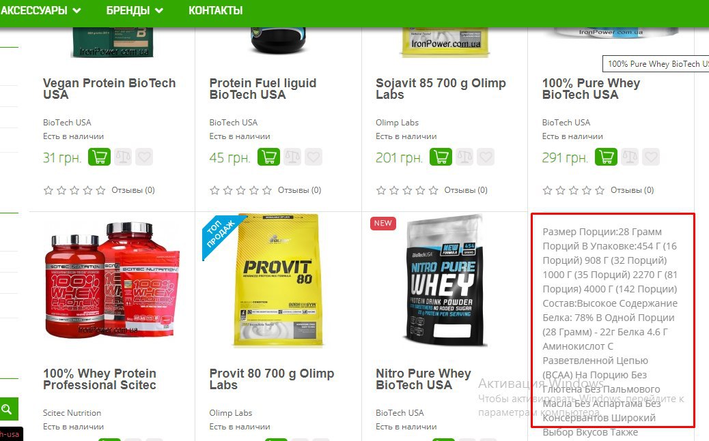This screenshot has height=441, width=709.
Task: Add Vegan Protein BioTech USA to cart
Action: 99,157
